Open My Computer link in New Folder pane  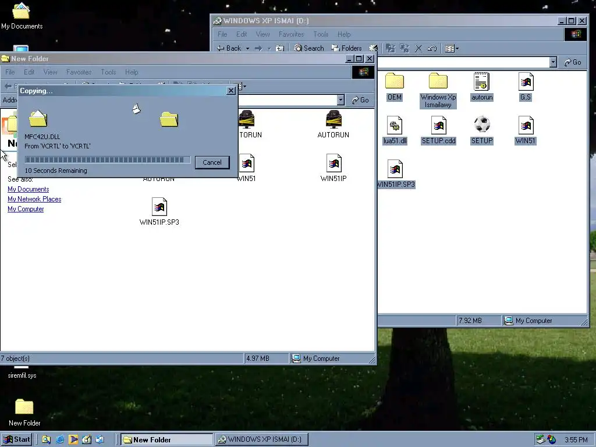click(x=26, y=209)
